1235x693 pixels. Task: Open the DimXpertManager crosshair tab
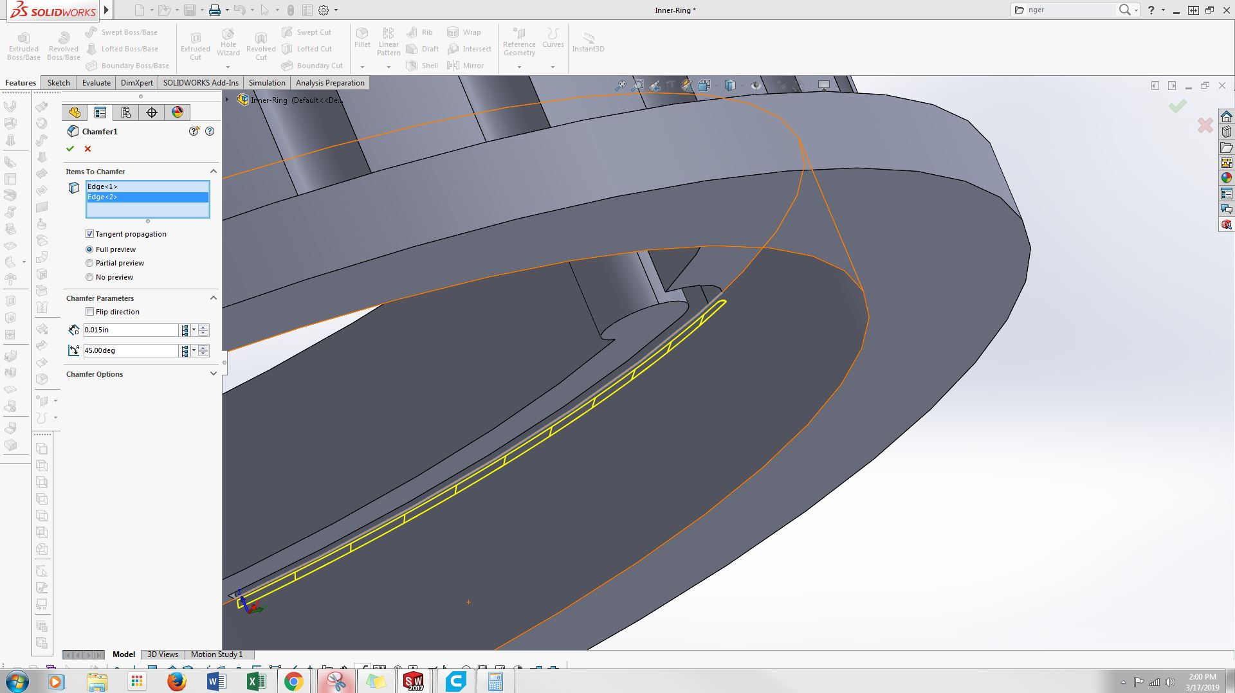[152, 113]
